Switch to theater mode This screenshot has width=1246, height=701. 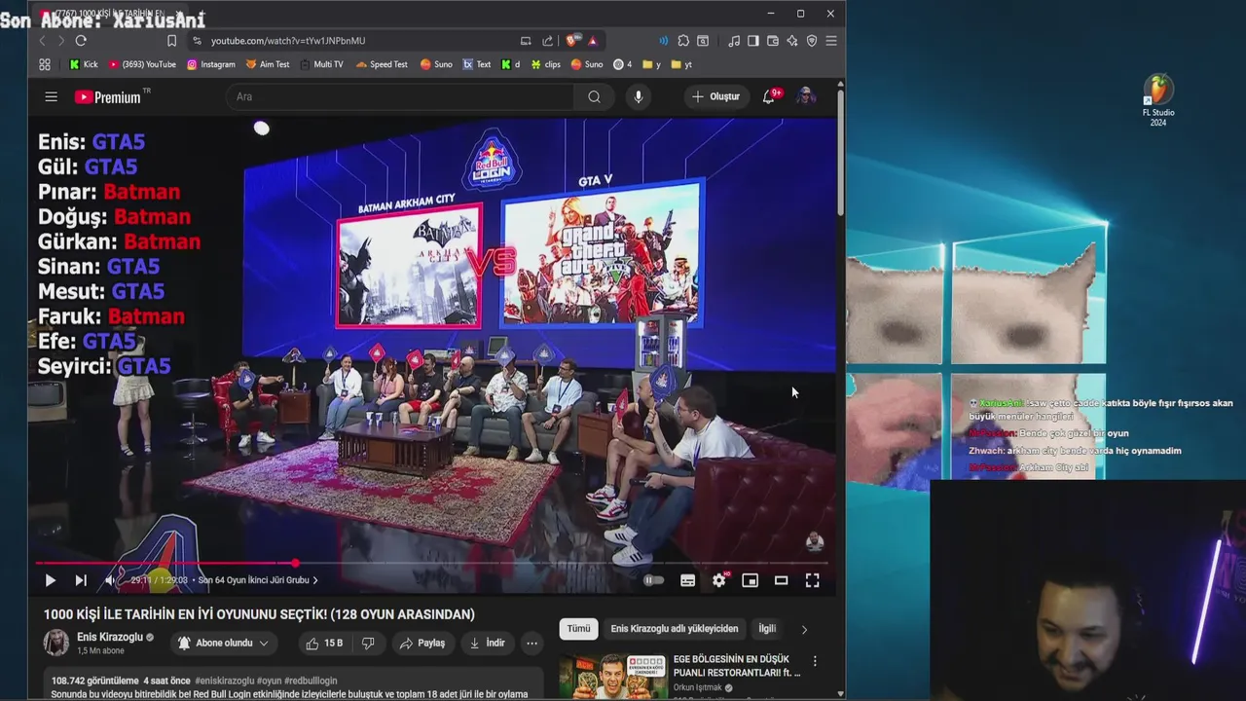click(x=781, y=580)
